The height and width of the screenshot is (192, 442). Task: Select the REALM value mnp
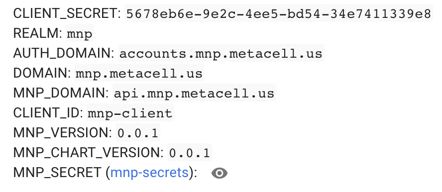pos(80,33)
